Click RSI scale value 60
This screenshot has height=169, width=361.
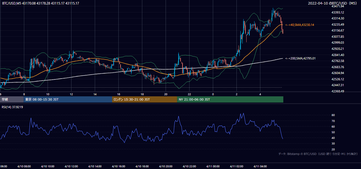333,127
